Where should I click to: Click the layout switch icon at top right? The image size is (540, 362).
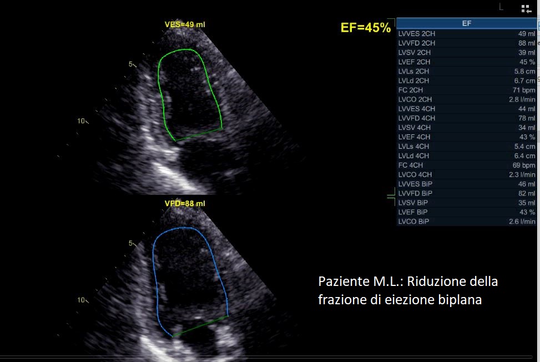tap(526, 9)
